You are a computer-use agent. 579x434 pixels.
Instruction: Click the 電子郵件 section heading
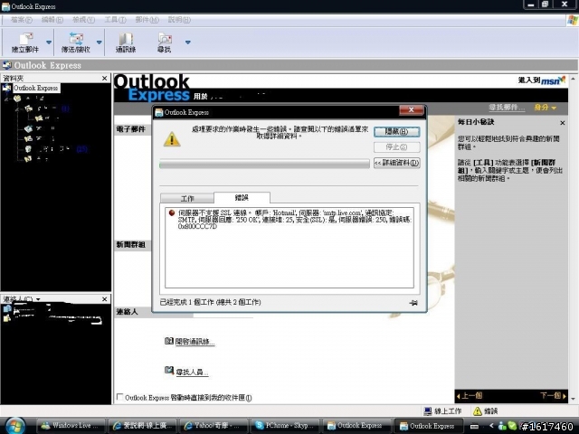coord(130,129)
